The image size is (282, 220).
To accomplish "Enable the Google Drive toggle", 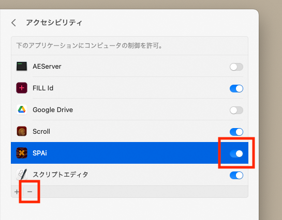I will click(236, 110).
